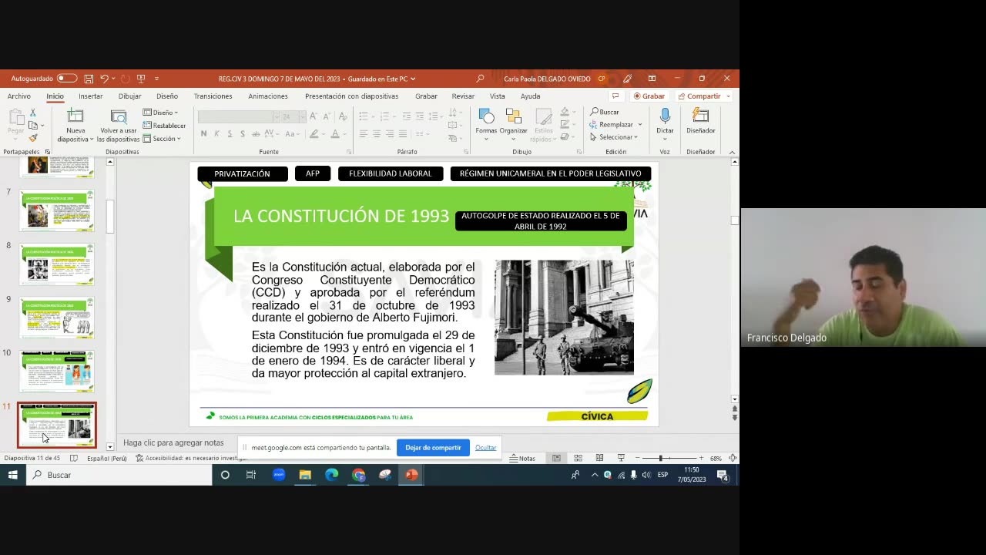Screen dimensions: 986x555
Task: Open the Windows Start menu
Action: click(12, 475)
